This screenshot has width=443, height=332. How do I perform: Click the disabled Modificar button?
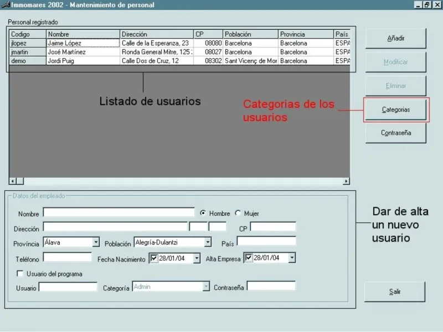395,62
